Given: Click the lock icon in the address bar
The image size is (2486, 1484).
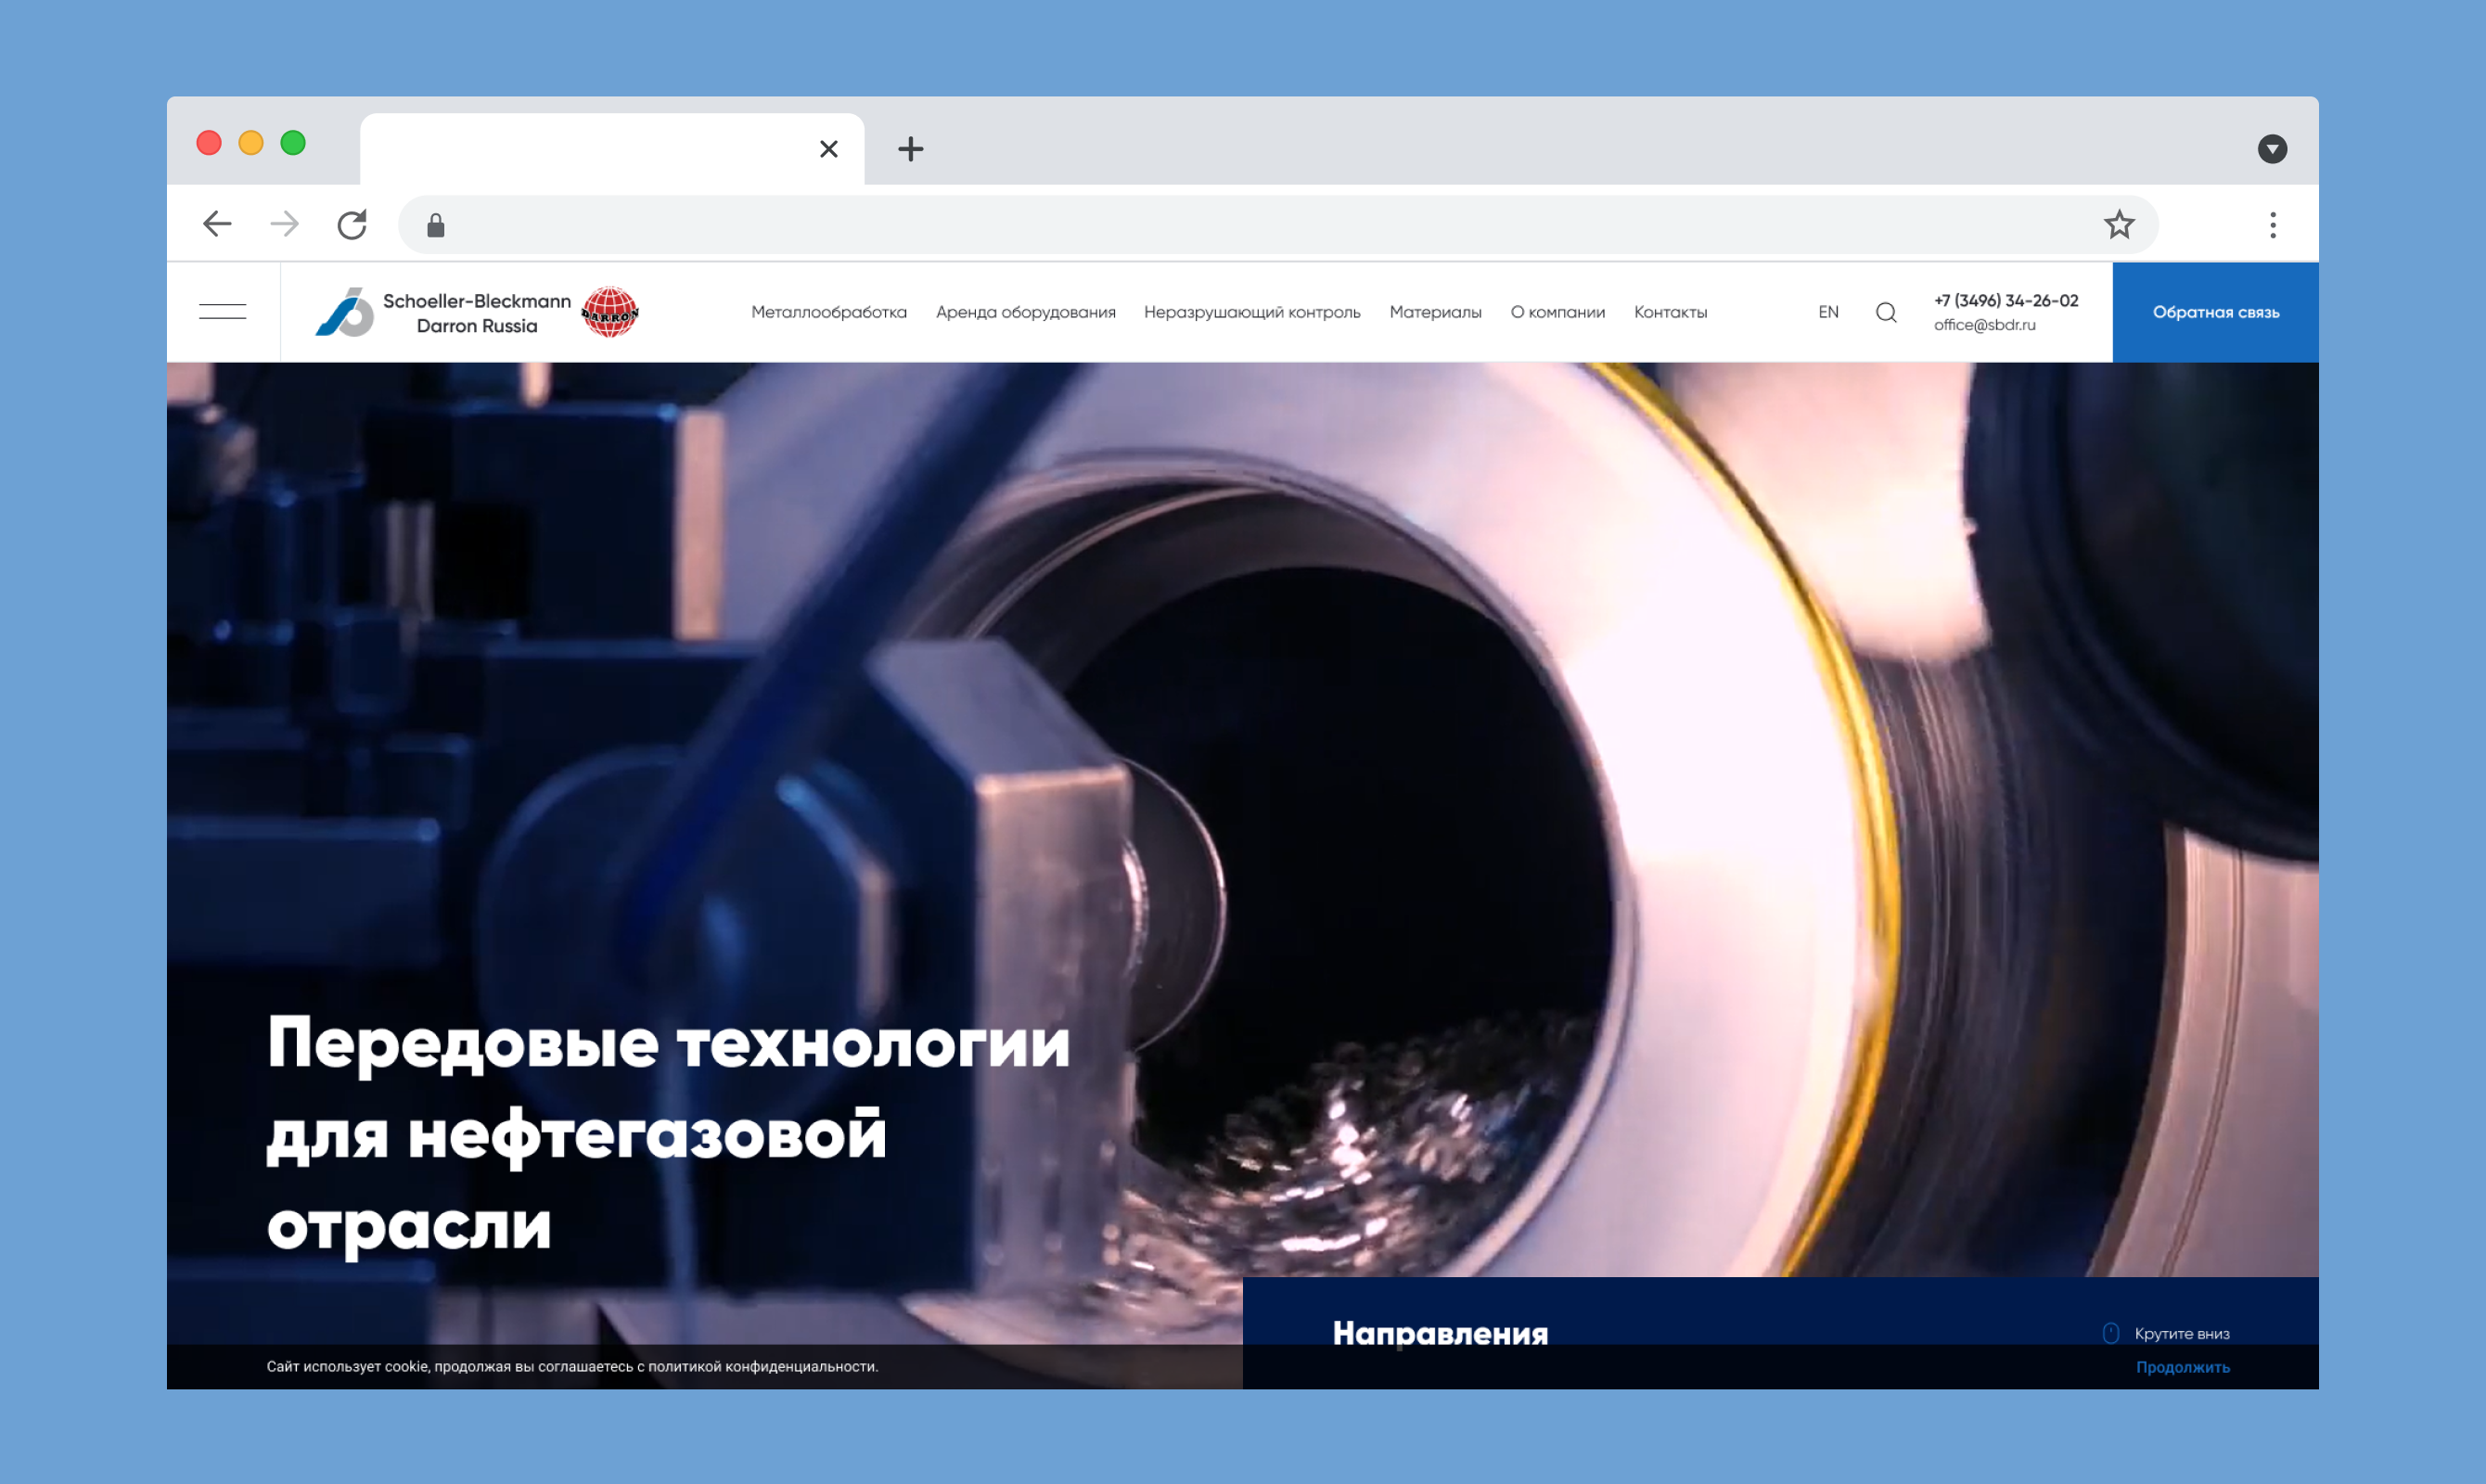Looking at the screenshot, I should pyautogui.click(x=435, y=225).
